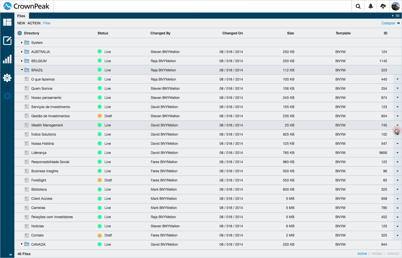Open row dropdown for Serviços de Investimento
402x258 pixels.
(x=397, y=107)
